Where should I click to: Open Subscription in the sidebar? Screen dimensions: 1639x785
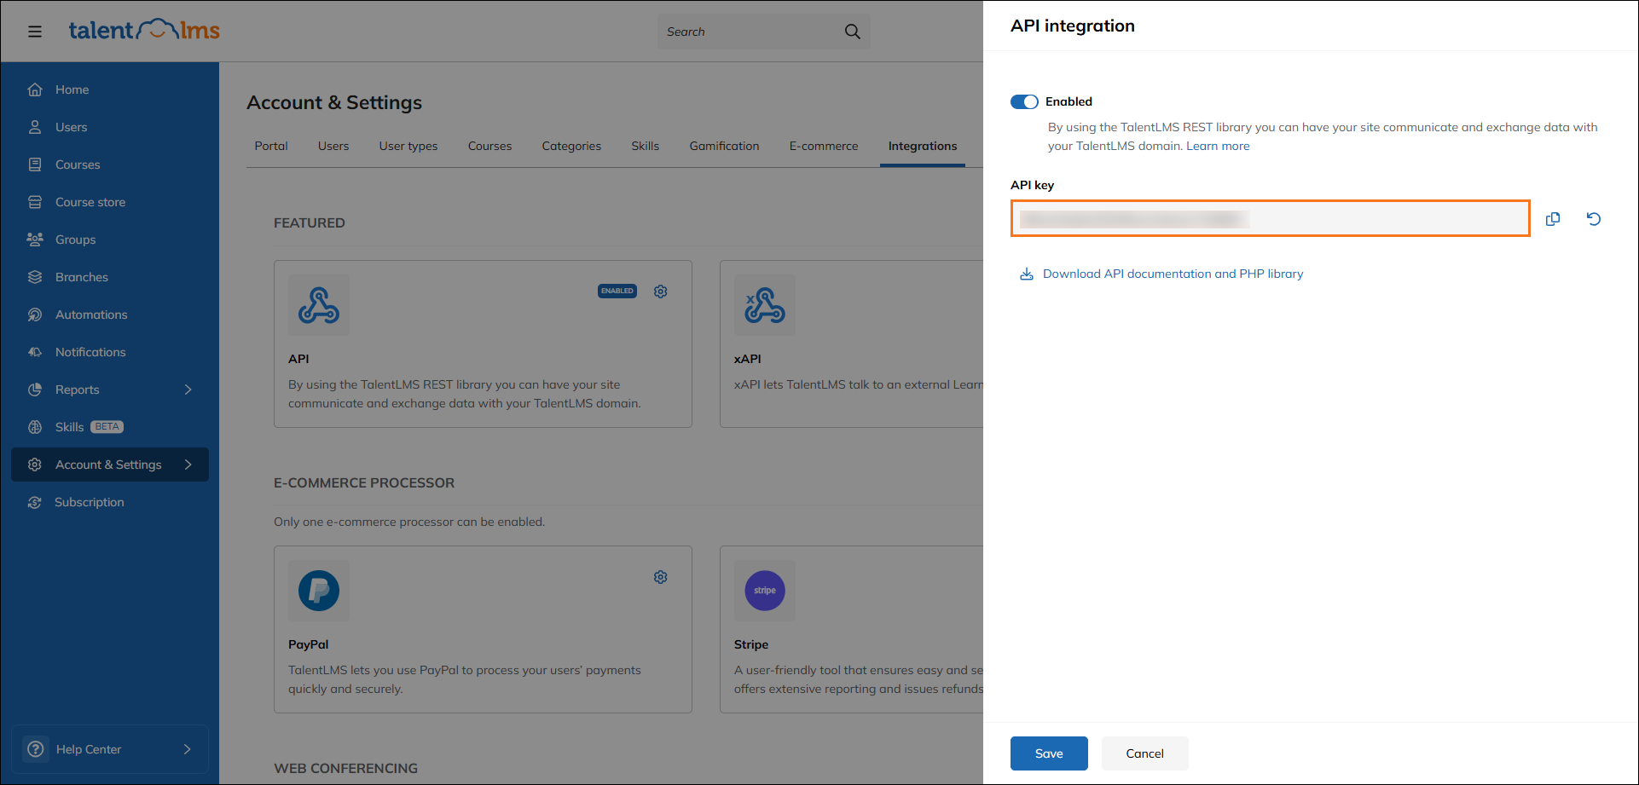pyautogui.click(x=90, y=502)
